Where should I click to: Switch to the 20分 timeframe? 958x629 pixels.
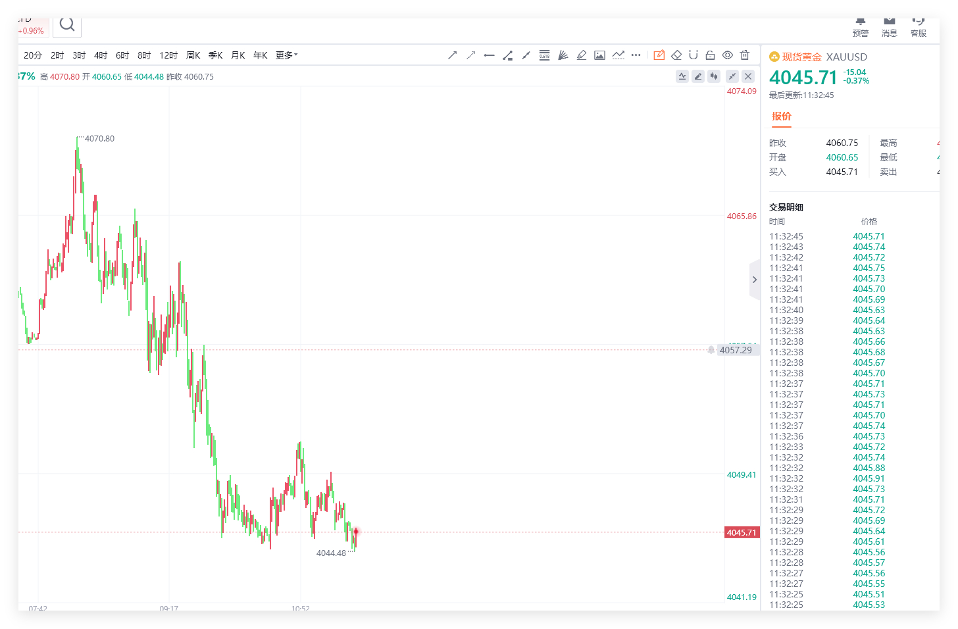(x=33, y=55)
